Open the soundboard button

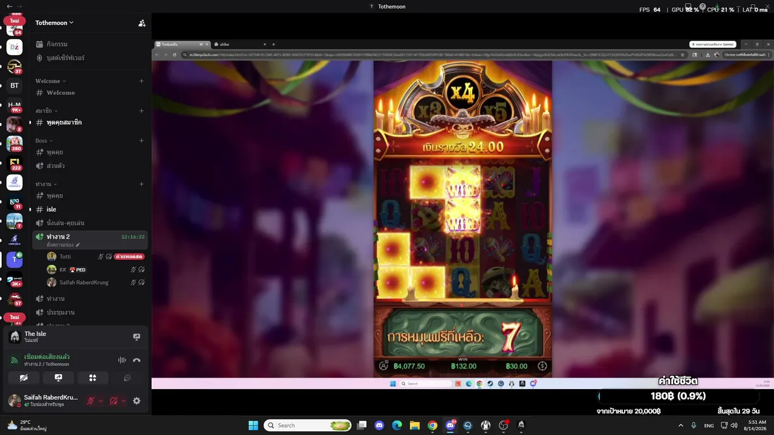click(x=127, y=378)
